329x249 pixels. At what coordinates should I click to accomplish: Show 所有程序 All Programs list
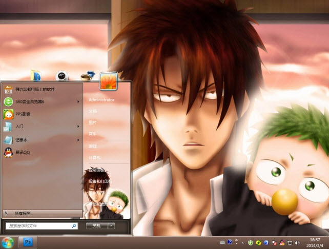[43, 213]
